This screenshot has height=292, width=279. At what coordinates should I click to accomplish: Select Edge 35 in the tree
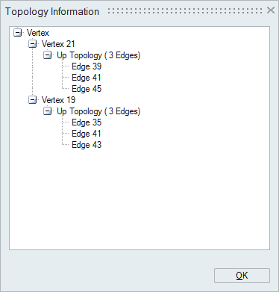87,122
